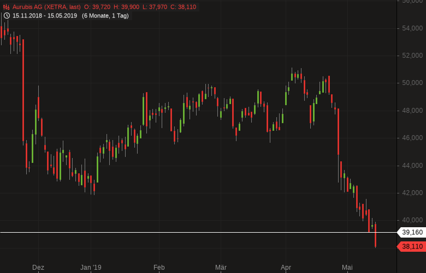The image size is (426, 273).
Task: Click the 44,000 price axis label
Action: [412, 165]
